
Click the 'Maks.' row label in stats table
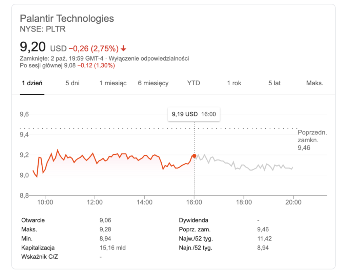(29, 229)
